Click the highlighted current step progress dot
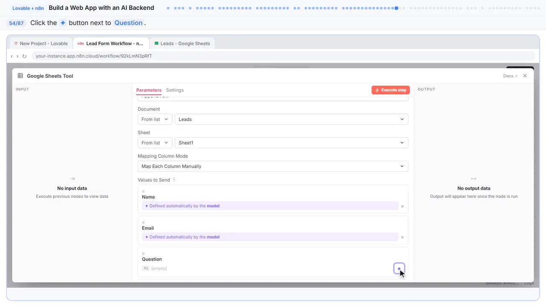Screen dimensions: 546x307 (x=397, y=8)
